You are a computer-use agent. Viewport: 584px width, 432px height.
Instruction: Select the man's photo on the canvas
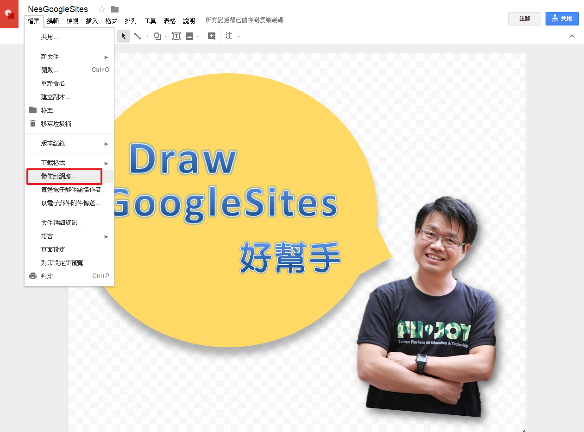(x=426, y=306)
